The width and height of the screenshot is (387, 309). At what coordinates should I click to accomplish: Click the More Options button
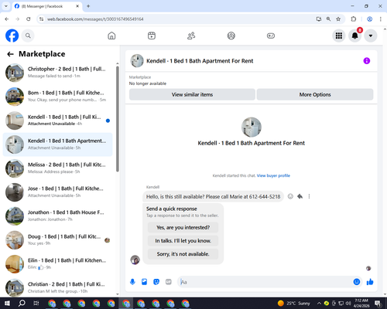(315, 94)
